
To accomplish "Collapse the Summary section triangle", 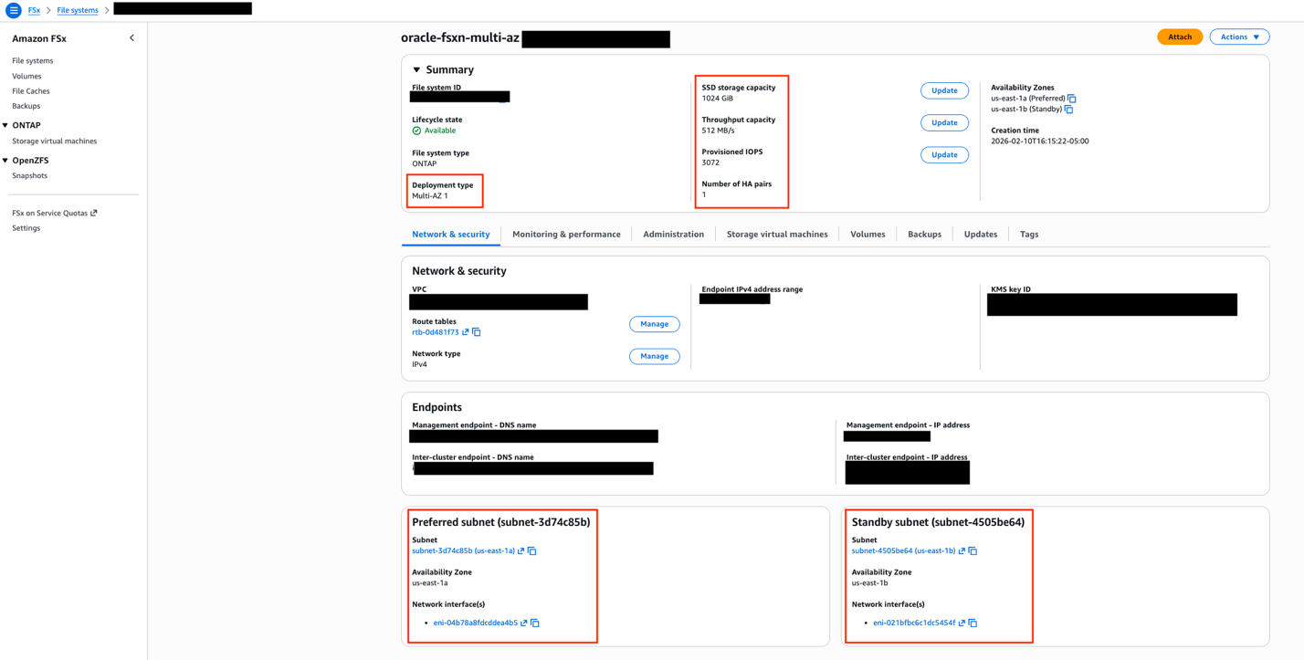I will 416,70.
